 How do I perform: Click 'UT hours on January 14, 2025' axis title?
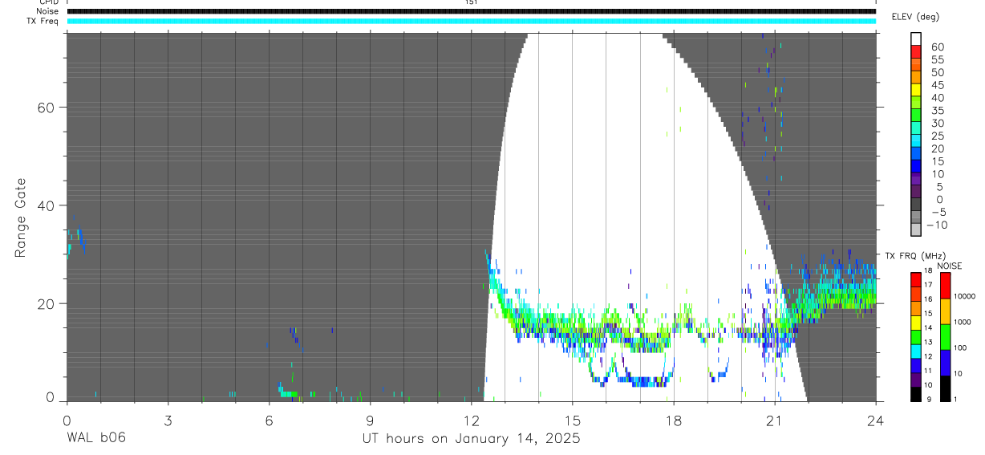(x=470, y=438)
